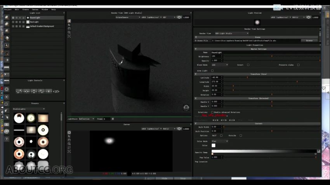
Task: Open the OctaneCamera dropdown in Render View
Action: coord(128,17)
